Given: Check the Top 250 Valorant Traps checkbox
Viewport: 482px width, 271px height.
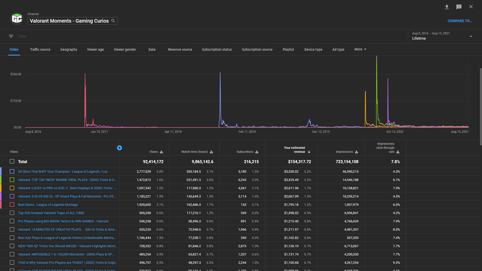Looking at the screenshot, I should click(x=12, y=213).
